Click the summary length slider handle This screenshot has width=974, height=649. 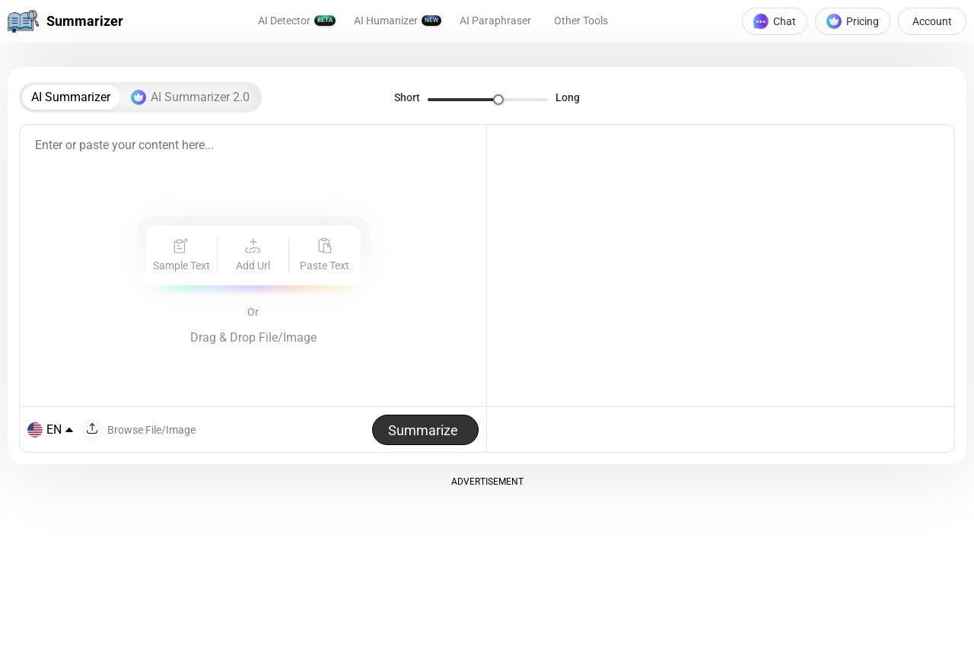(498, 100)
